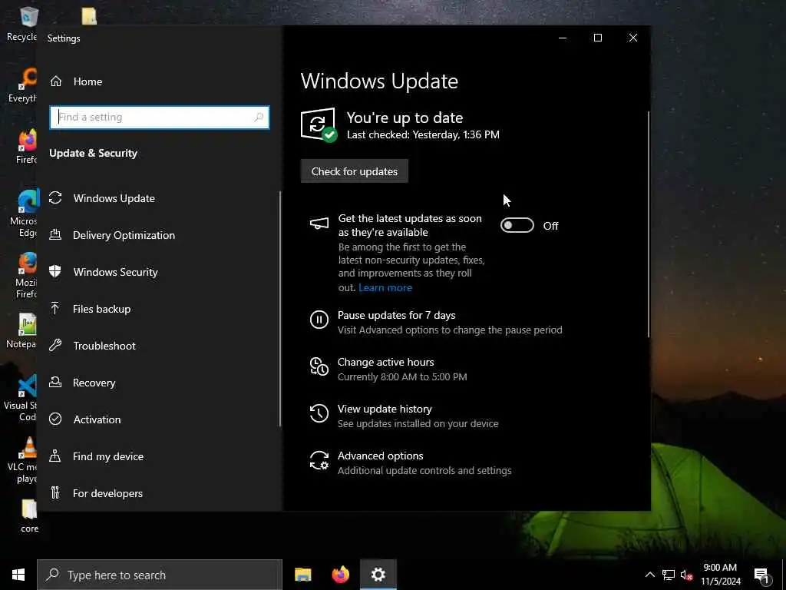786x590 pixels.
Task: Click the history icon for View update history
Action: [319, 413]
